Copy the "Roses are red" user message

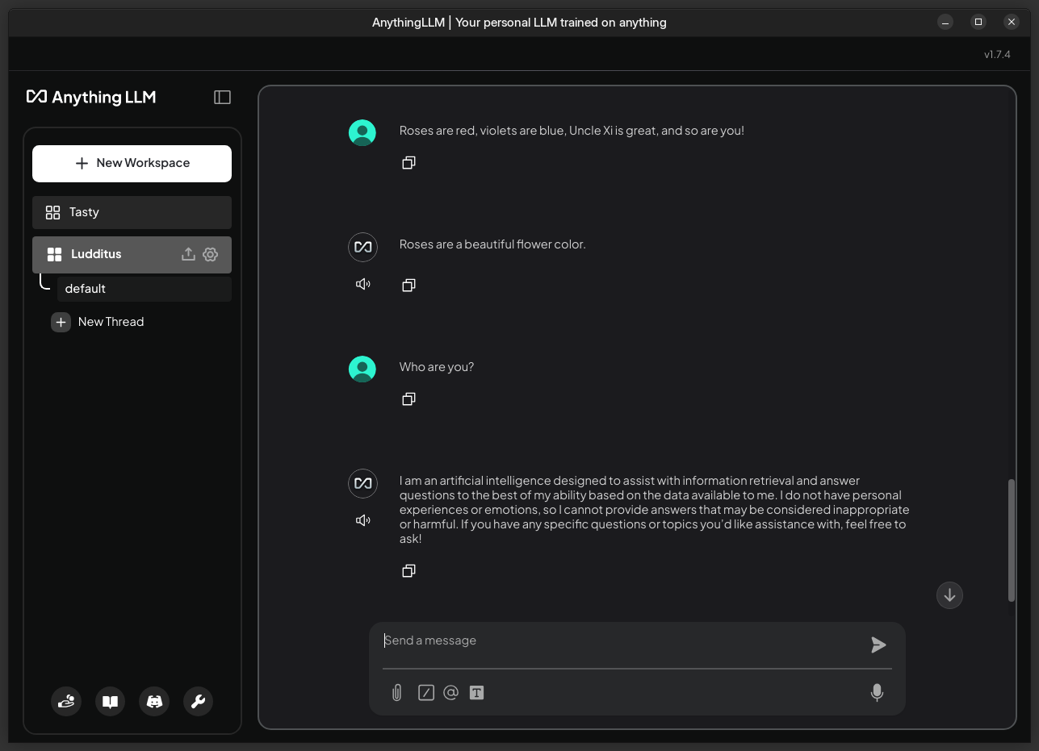point(408,163)
